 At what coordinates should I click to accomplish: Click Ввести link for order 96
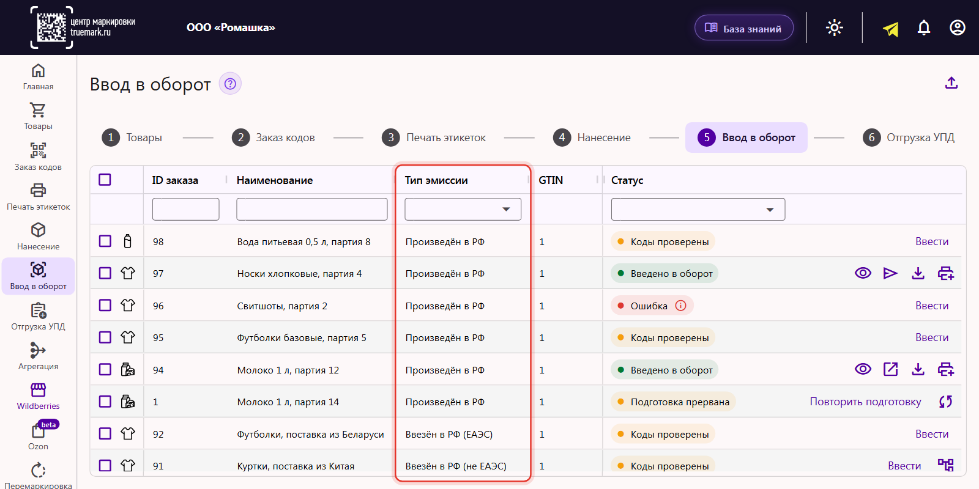tap(932, 306)
